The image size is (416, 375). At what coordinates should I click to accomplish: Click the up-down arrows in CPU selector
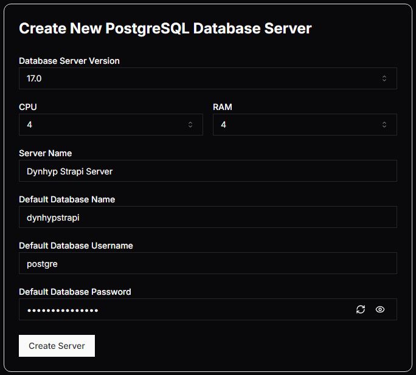click(190, 125)
